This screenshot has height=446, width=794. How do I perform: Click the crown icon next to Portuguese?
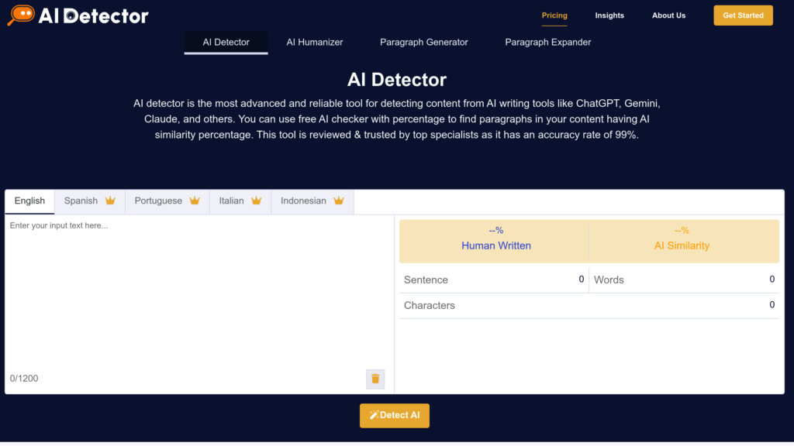[x=194, y=200]
